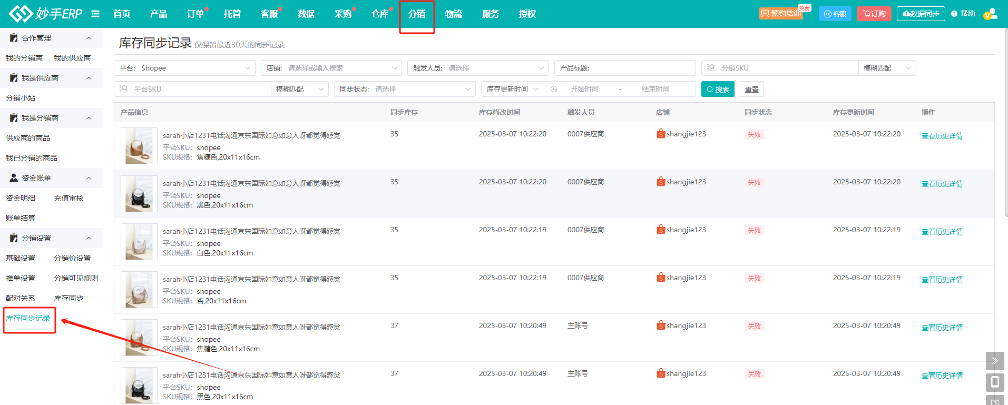This screenshot has width=1008, height=405.
Task: Open 我的分销商 in sidebar
Action: pyautogui.click(x=24, y=58)
